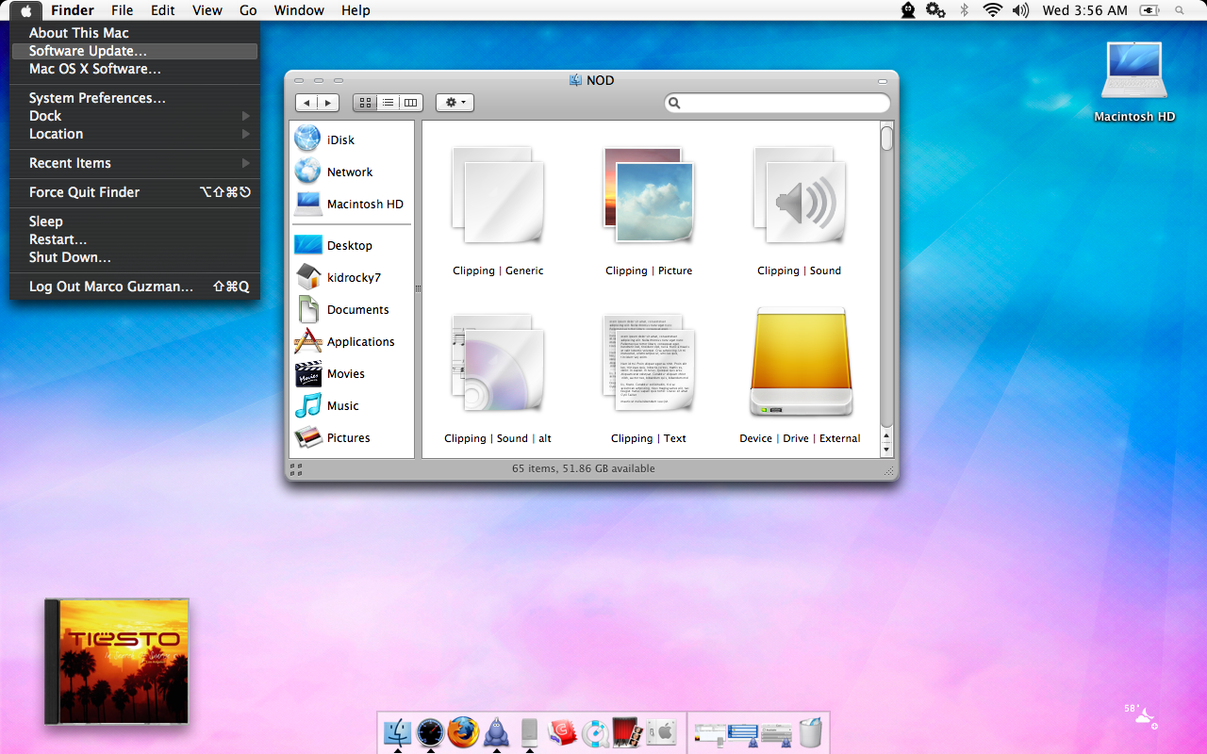The image size is (1207, 754).
Task: Click the Wi-Fi status icon in menu bar
Action: tap(992, 10)
